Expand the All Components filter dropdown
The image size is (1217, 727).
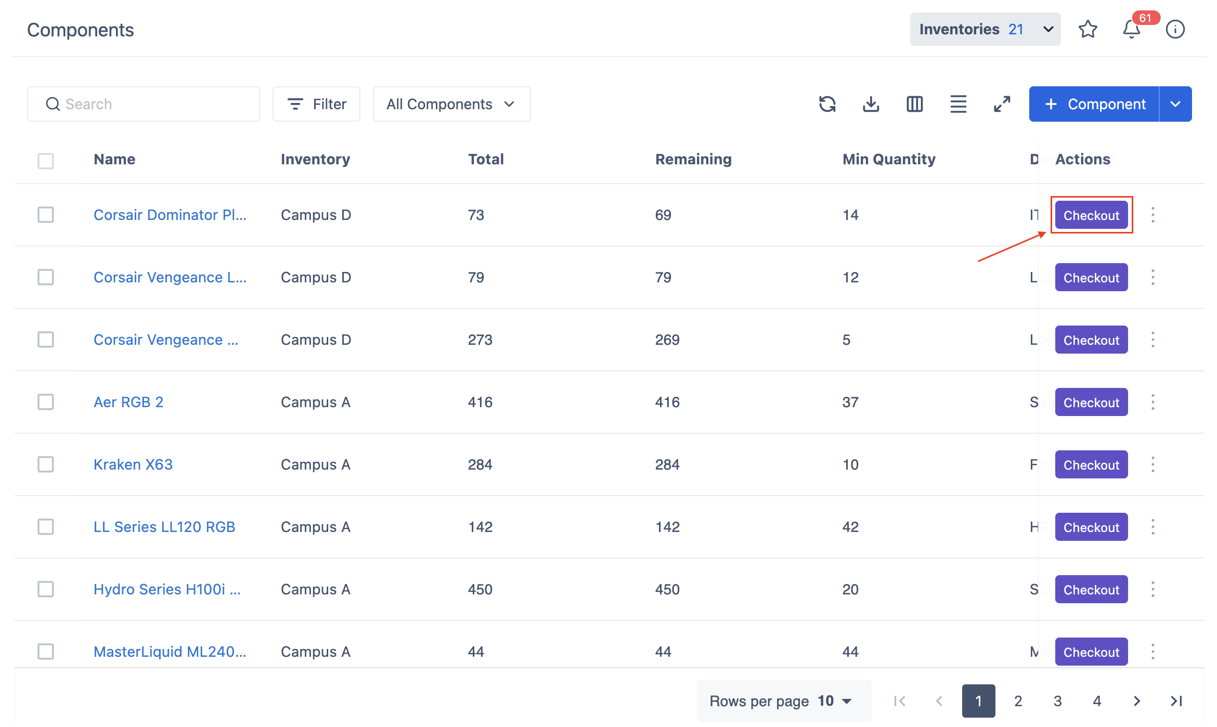coord(451,104)
